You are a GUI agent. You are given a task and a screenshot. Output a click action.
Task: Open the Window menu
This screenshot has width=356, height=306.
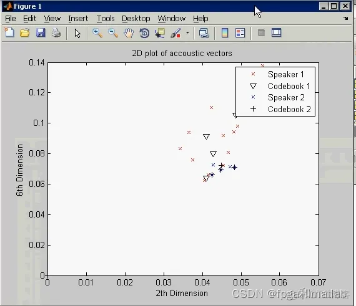172,18
